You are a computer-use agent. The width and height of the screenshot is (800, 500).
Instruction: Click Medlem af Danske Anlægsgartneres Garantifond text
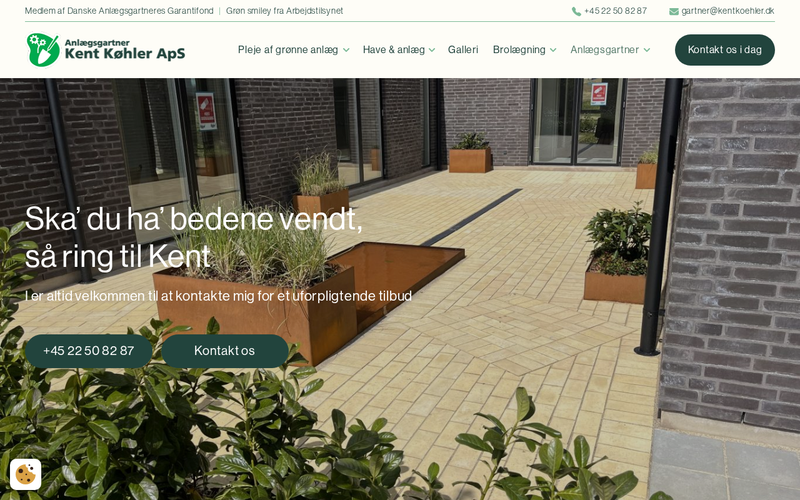(119, 11)
